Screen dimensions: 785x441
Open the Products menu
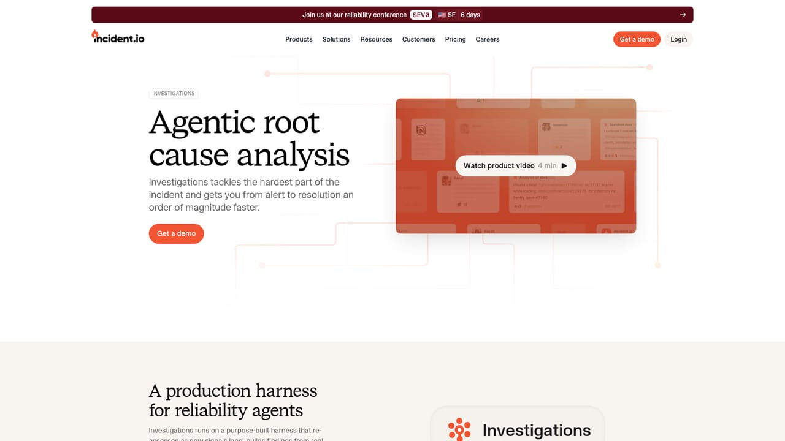click(299, 39)
